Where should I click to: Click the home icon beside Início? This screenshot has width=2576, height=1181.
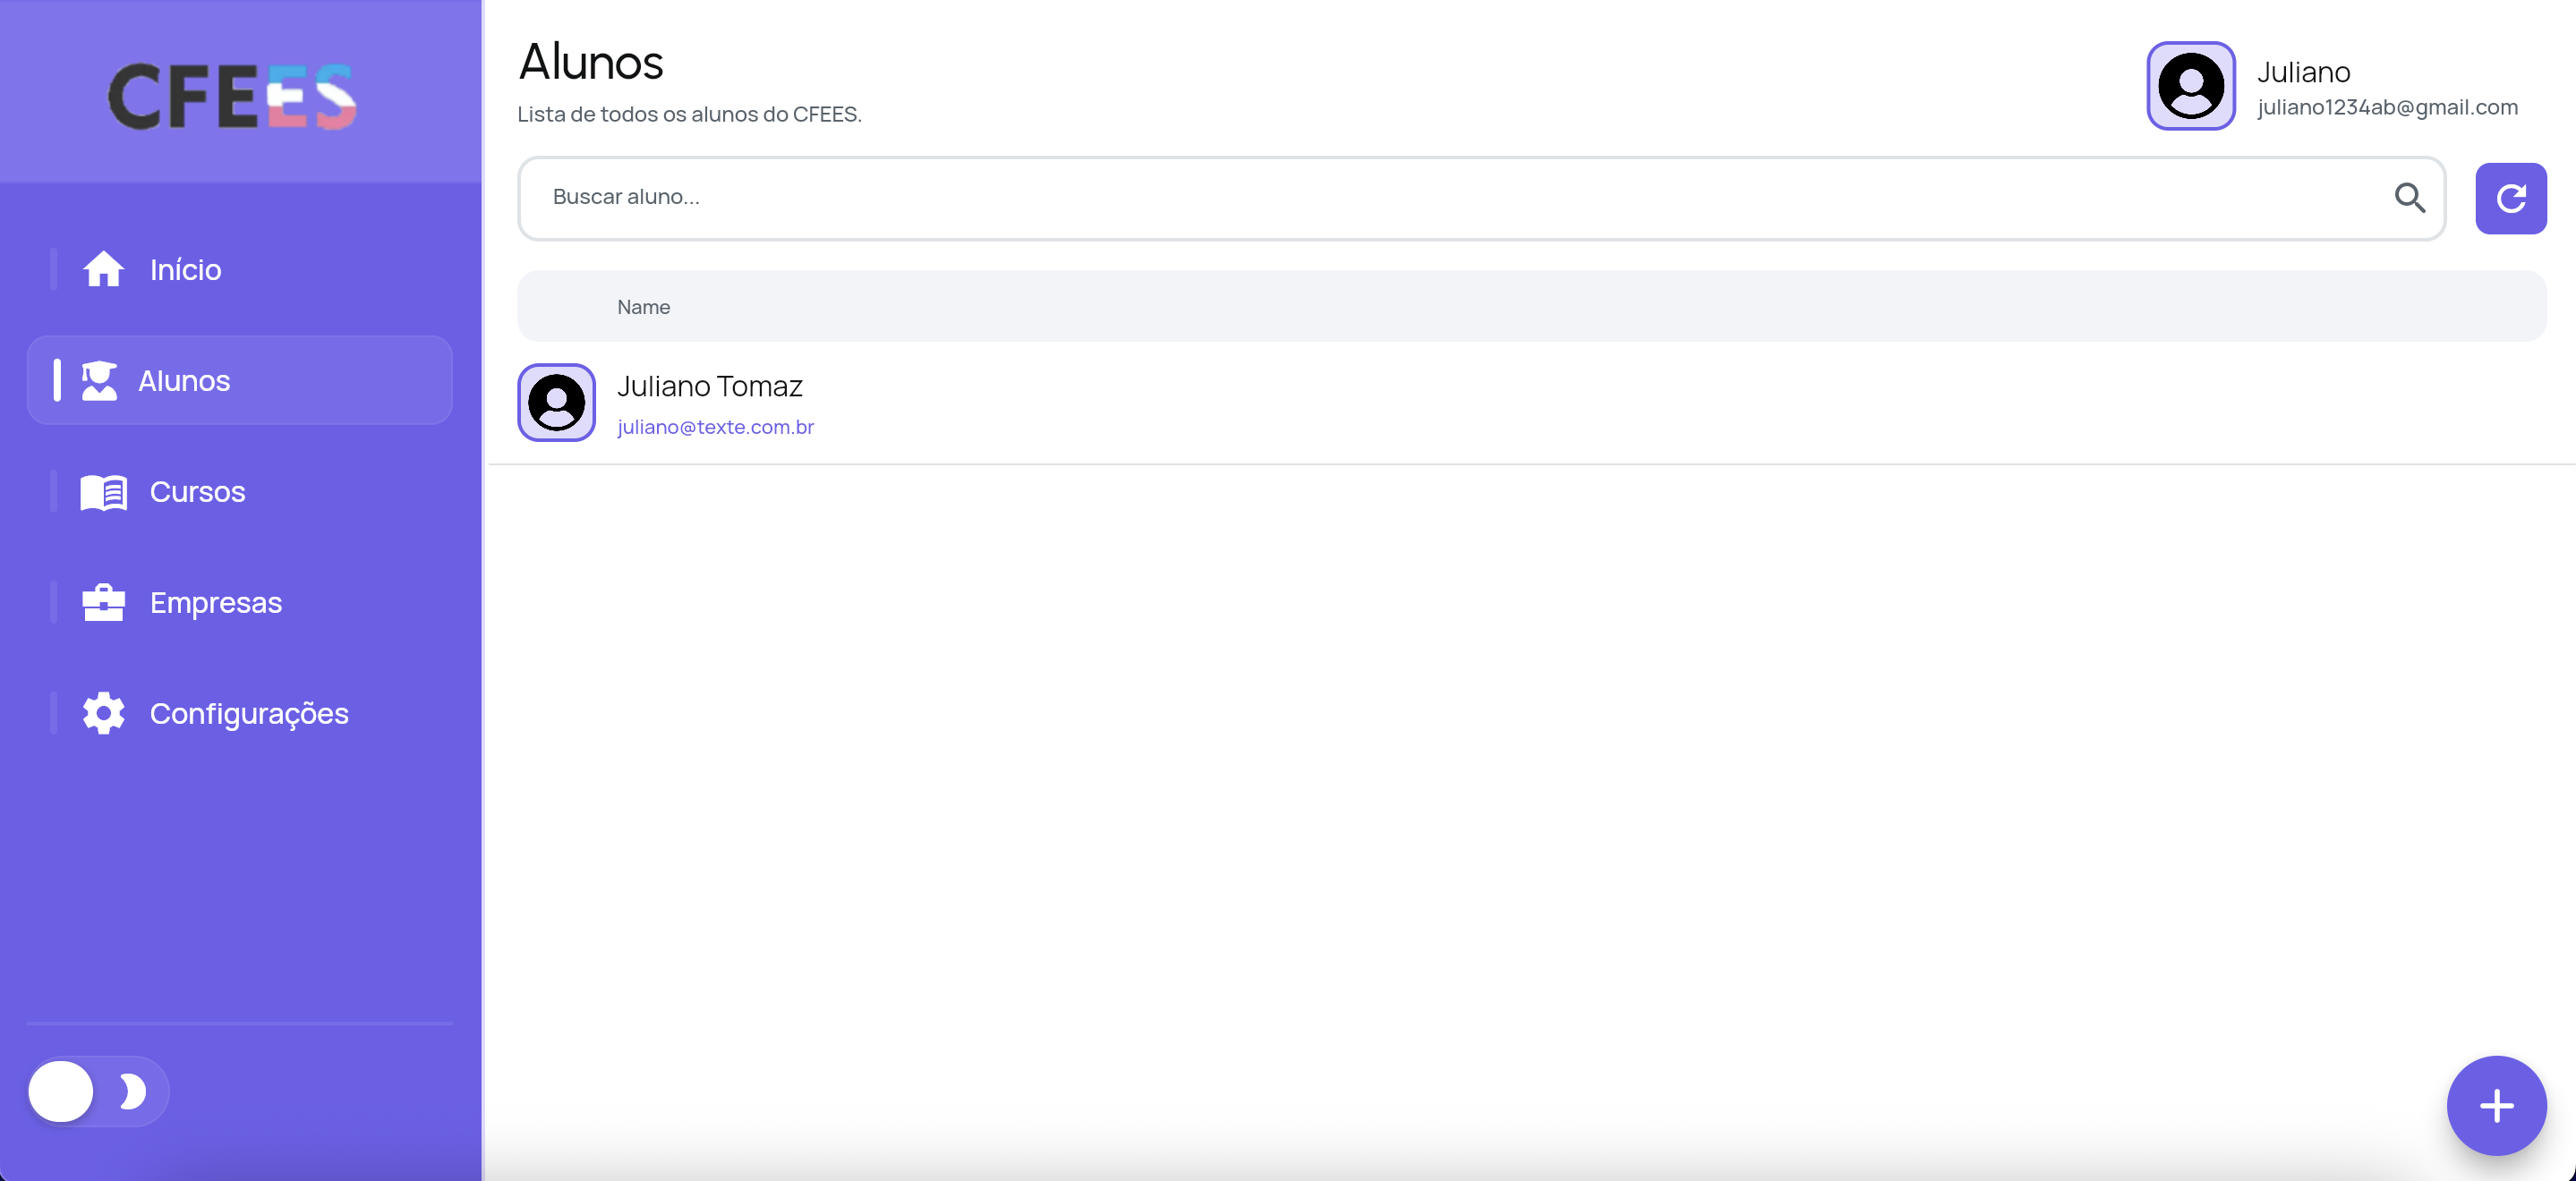(x=103, y=269)
